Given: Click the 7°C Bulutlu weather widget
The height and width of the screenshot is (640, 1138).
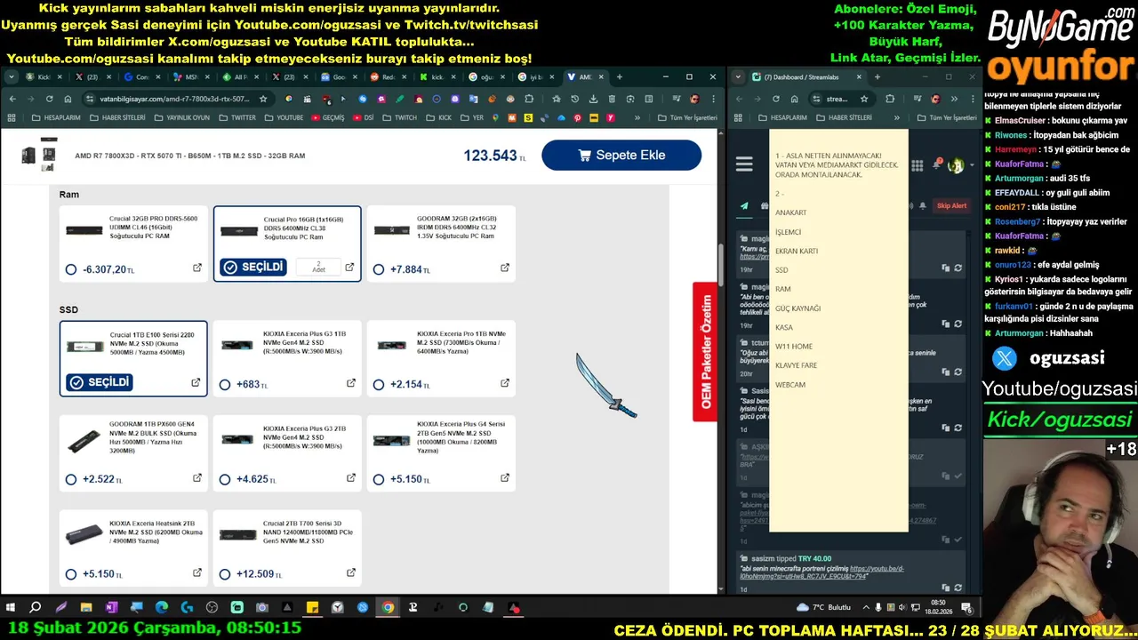Looking at the screenshot, I should click(x=824, y=607).
